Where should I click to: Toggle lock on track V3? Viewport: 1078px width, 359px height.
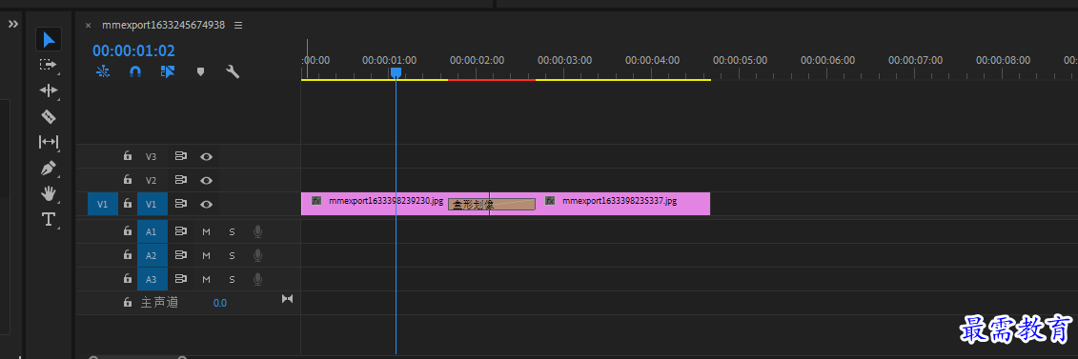tap(127, 156)
